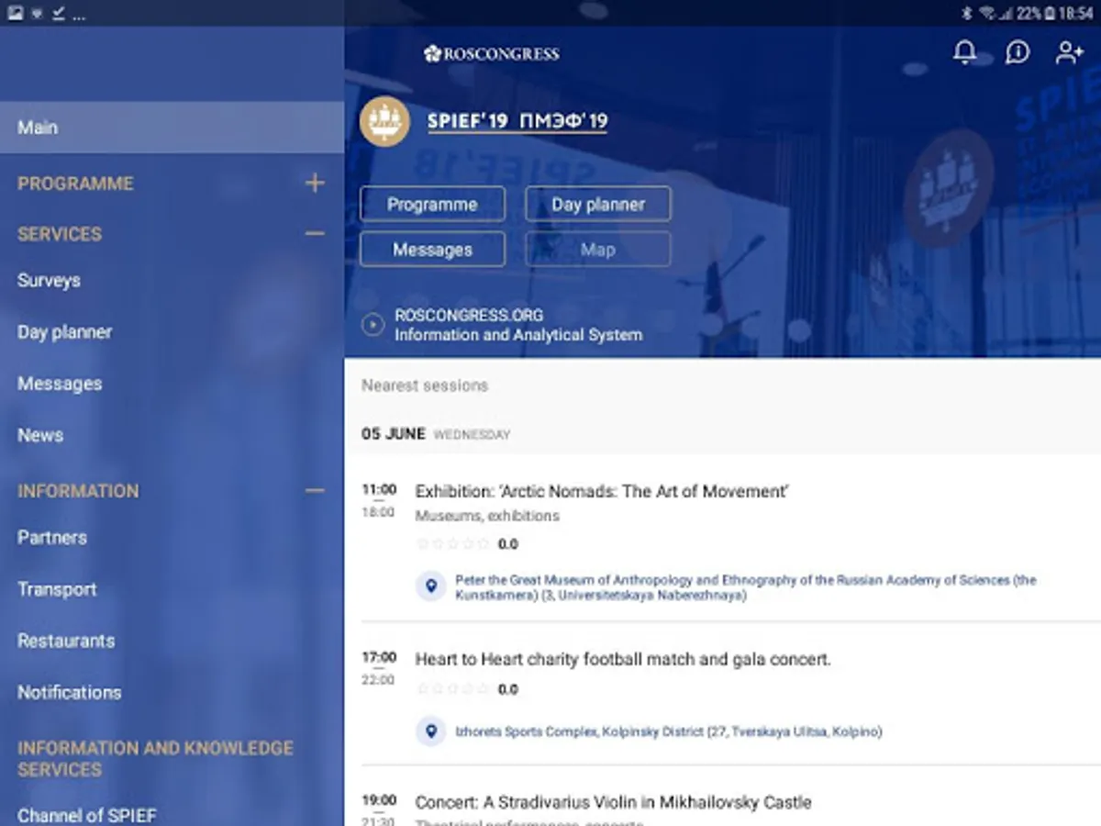This screenshot has height=826, width=1101.
Task: Open the info chat bubble icon
Action: pyautogui.click(x=1018, y=52)
